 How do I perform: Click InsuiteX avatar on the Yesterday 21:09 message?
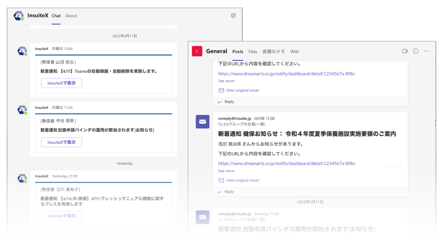pos(22,178)
